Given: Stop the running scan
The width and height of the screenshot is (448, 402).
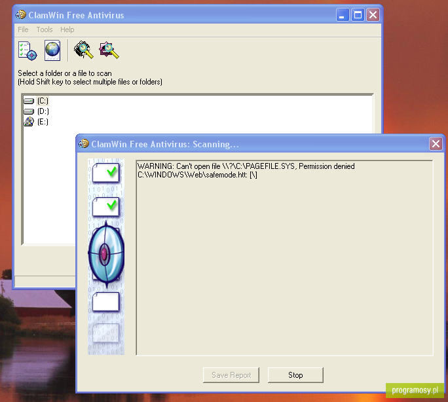Looking at the screenshot, I should click(x=295, y=375).
